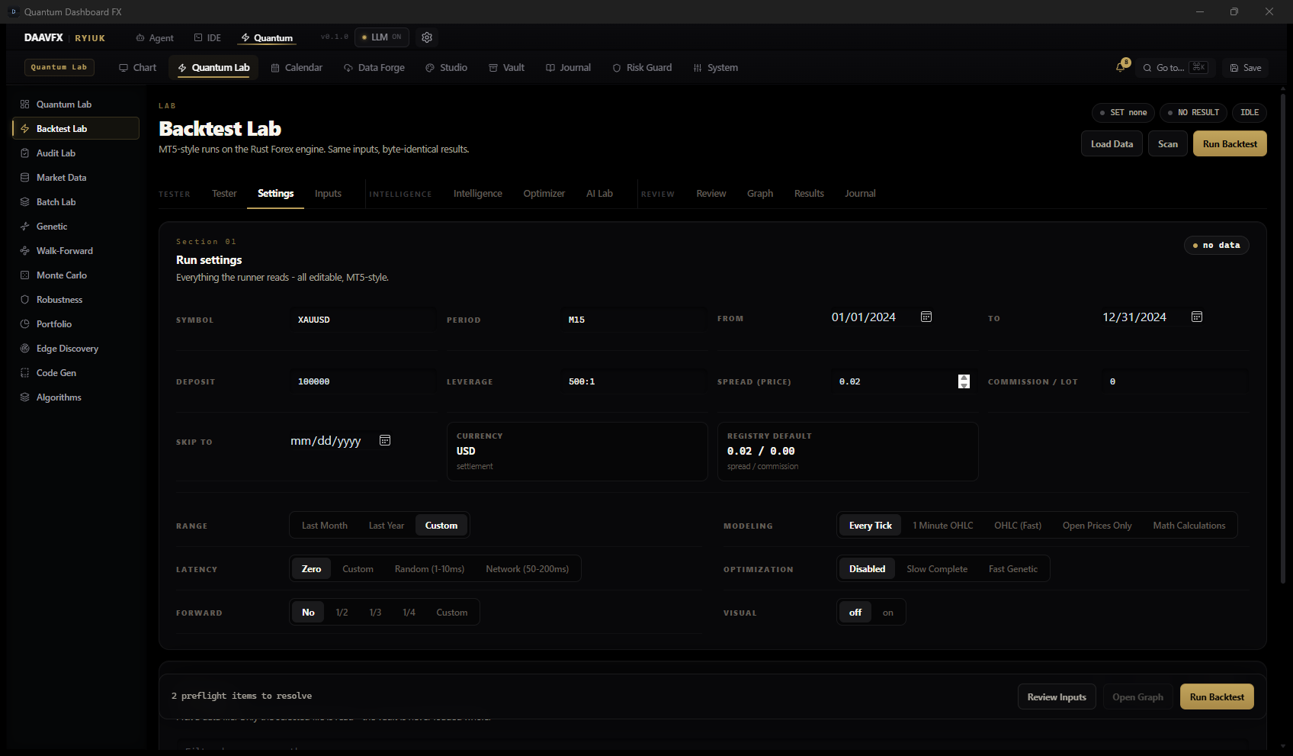Click the Review Inputs button

pyautogui.click(x=1057, y=697)
